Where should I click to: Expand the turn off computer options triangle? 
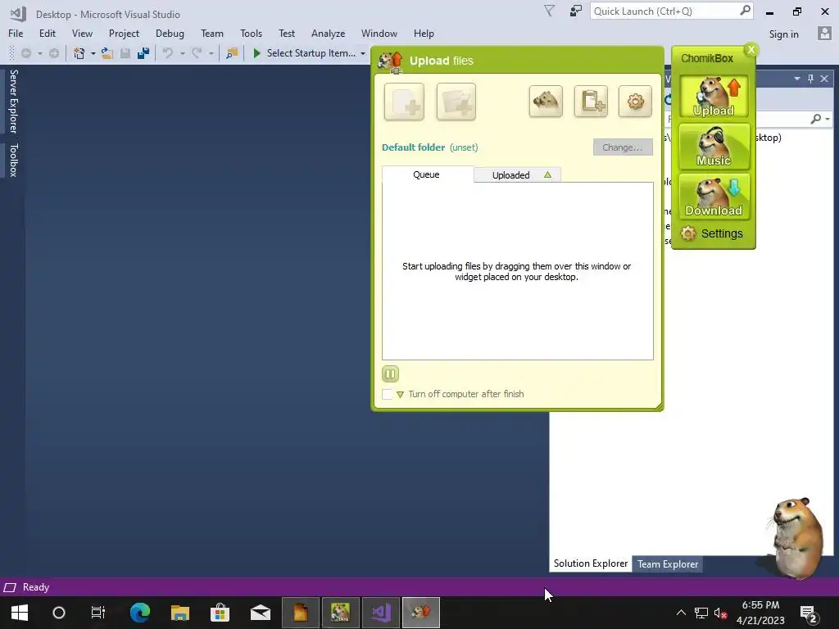(400, 395)
